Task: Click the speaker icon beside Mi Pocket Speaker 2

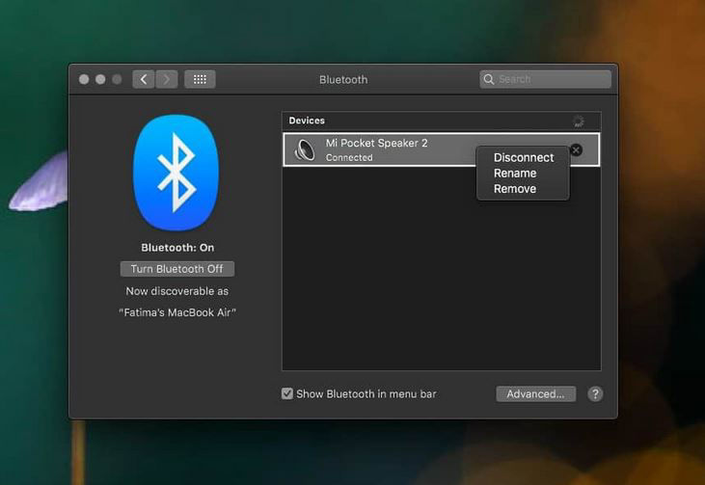Action: pyautogui.click(x=305, y=149)
